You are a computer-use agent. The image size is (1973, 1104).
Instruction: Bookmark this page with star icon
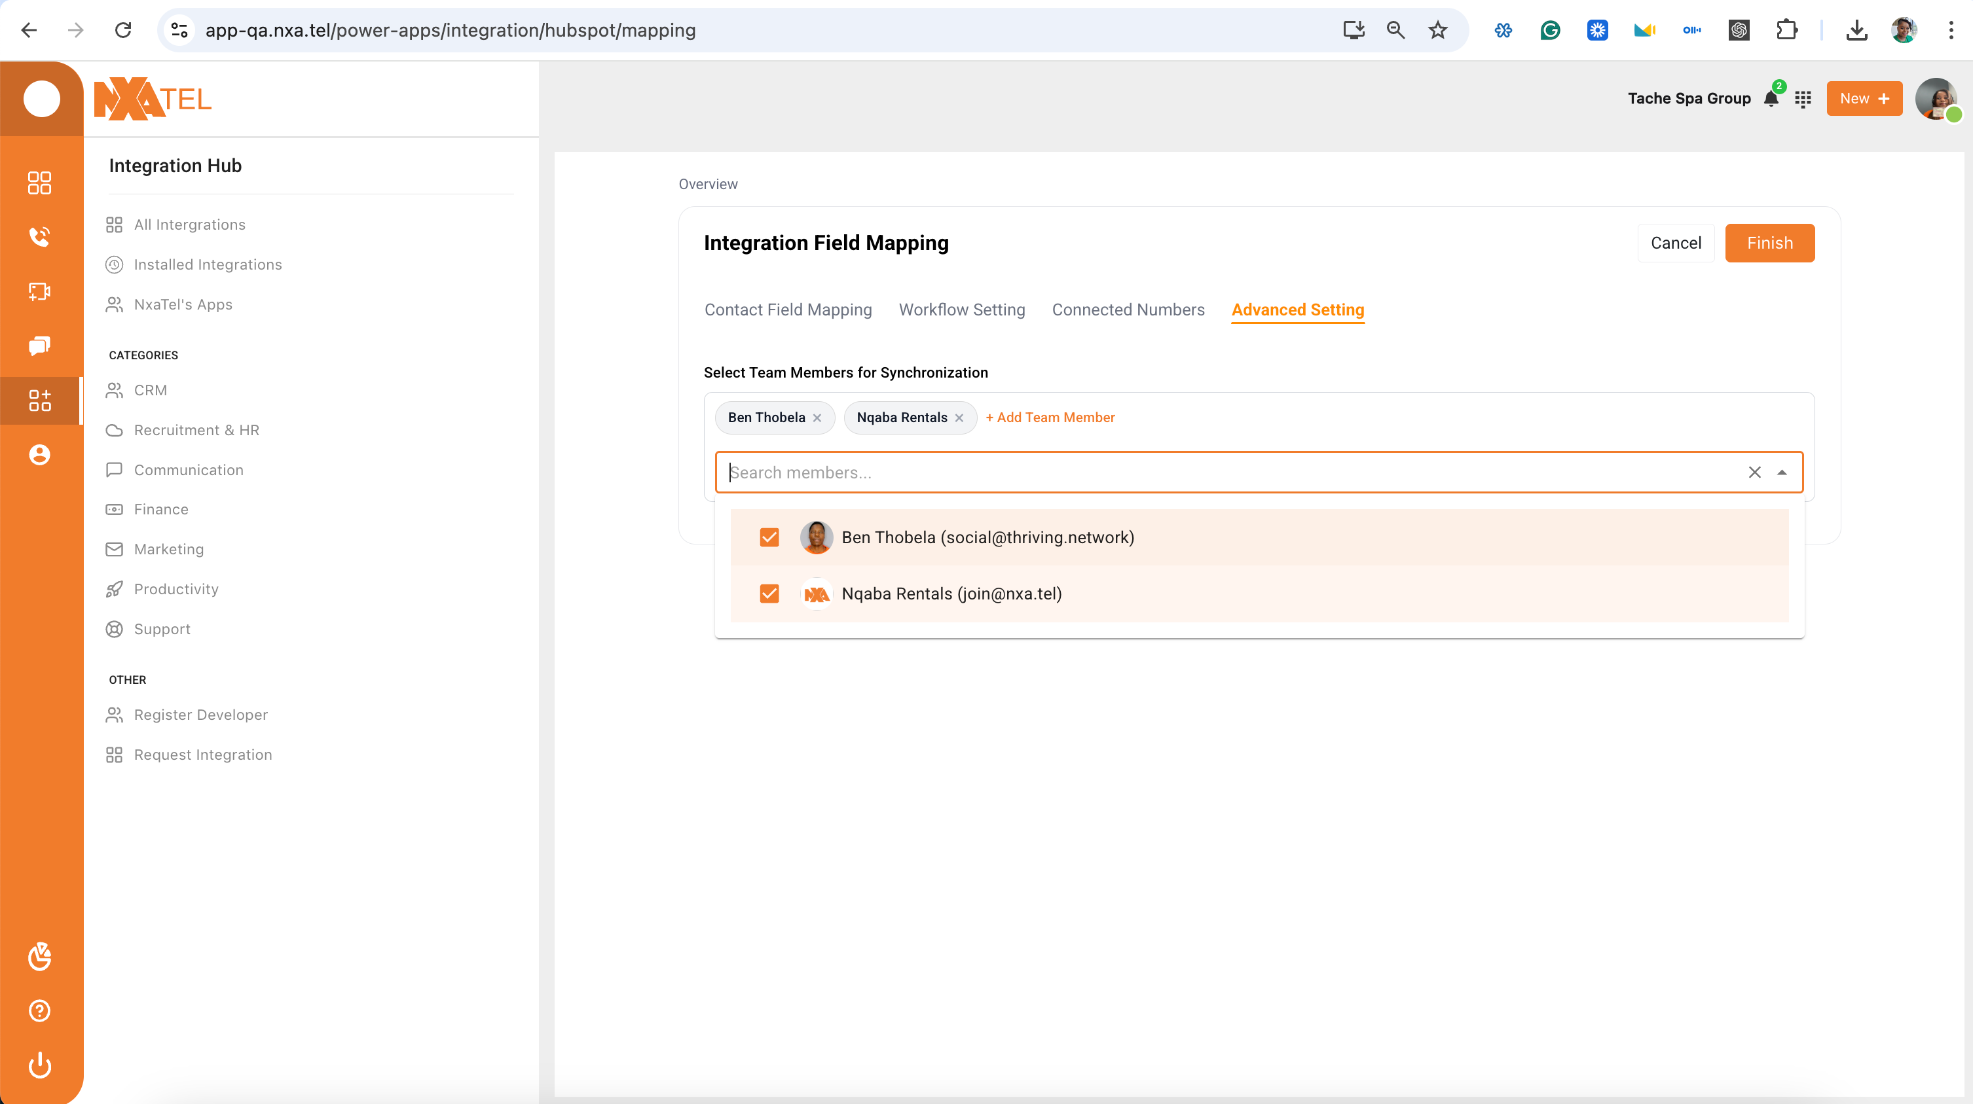(x=1437, y=30)
